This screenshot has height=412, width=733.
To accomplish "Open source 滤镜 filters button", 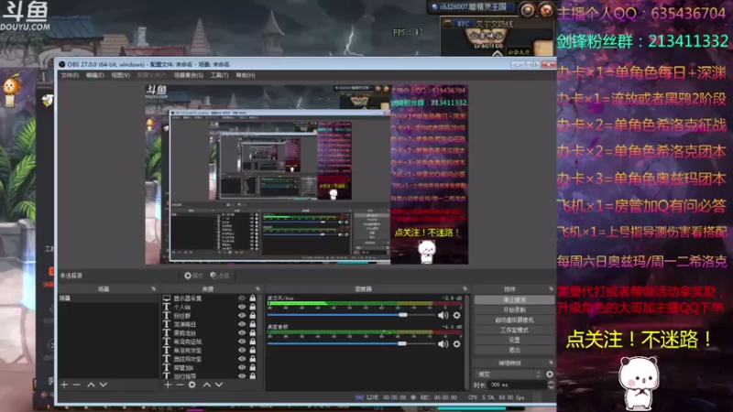I will [220, 276].
